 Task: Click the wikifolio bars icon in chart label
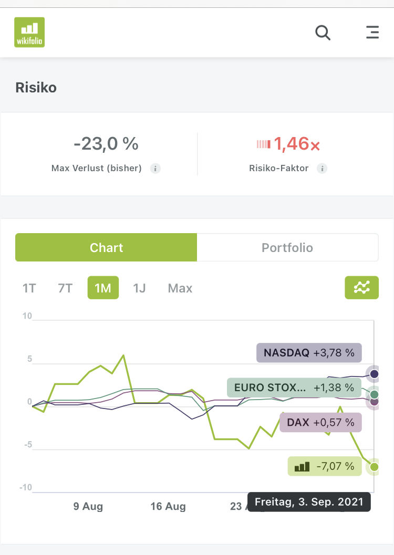click(302, 466)
